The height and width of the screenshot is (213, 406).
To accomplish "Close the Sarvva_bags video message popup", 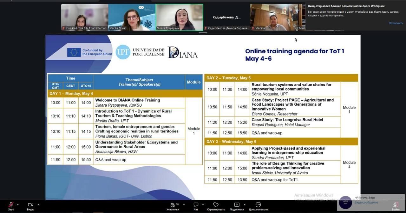I will [x=401, y=197].
